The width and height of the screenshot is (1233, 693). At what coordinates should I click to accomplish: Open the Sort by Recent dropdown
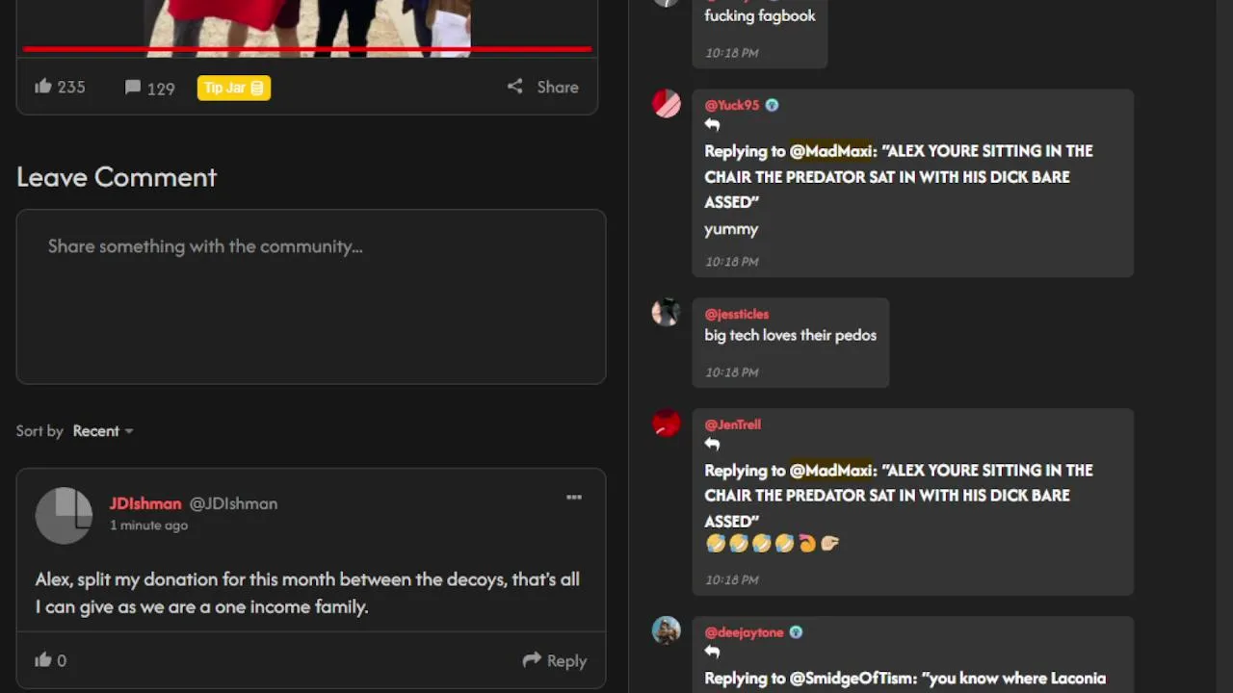click(103, 431)
